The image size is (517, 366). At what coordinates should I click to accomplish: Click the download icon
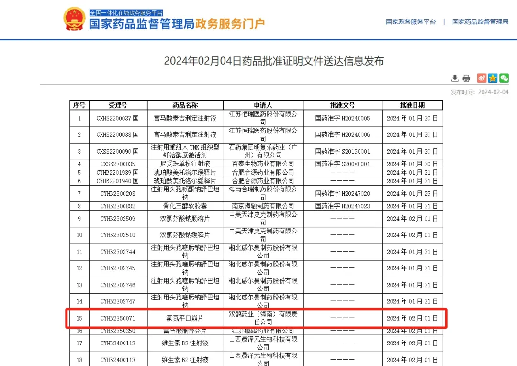pos(455,78)
